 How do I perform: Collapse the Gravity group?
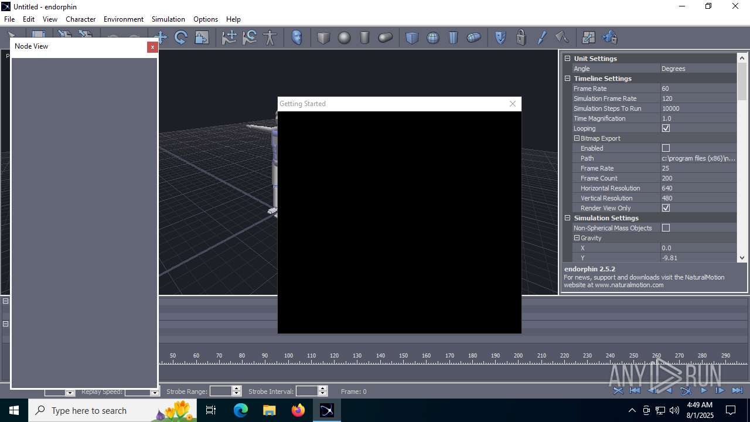[577, 238]
